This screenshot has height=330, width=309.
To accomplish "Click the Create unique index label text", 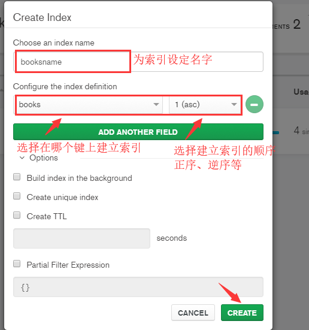I will coord(62,198).
